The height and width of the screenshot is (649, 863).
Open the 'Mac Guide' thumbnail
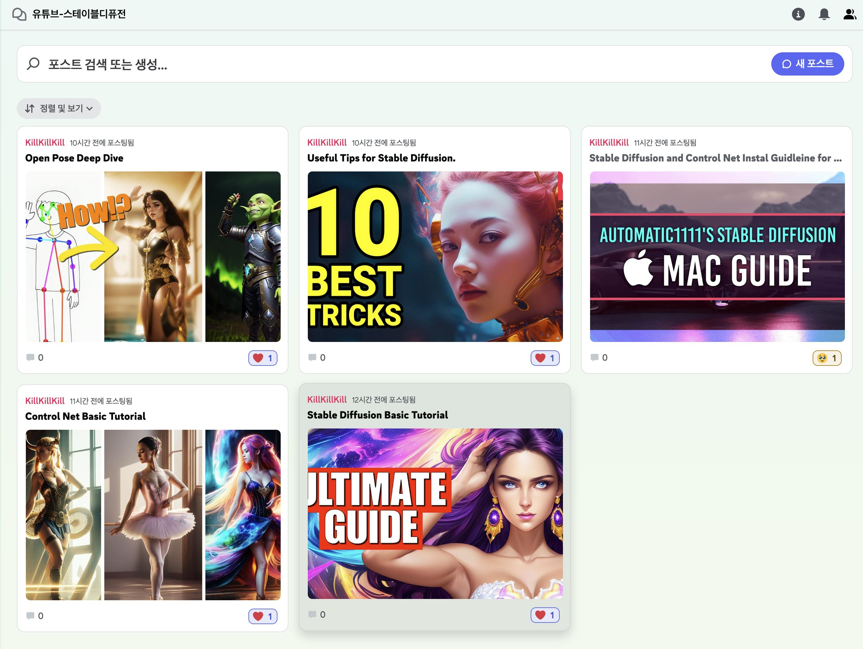coord(717,257)
